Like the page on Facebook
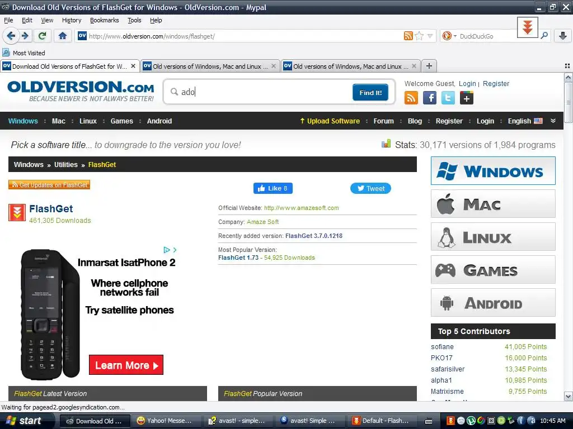This screenshot has height=429, width=573. (x=273, y=188)
